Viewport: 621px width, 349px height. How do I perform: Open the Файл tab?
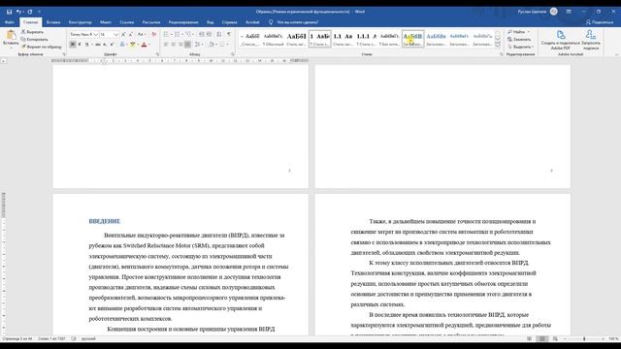[10, 22]
